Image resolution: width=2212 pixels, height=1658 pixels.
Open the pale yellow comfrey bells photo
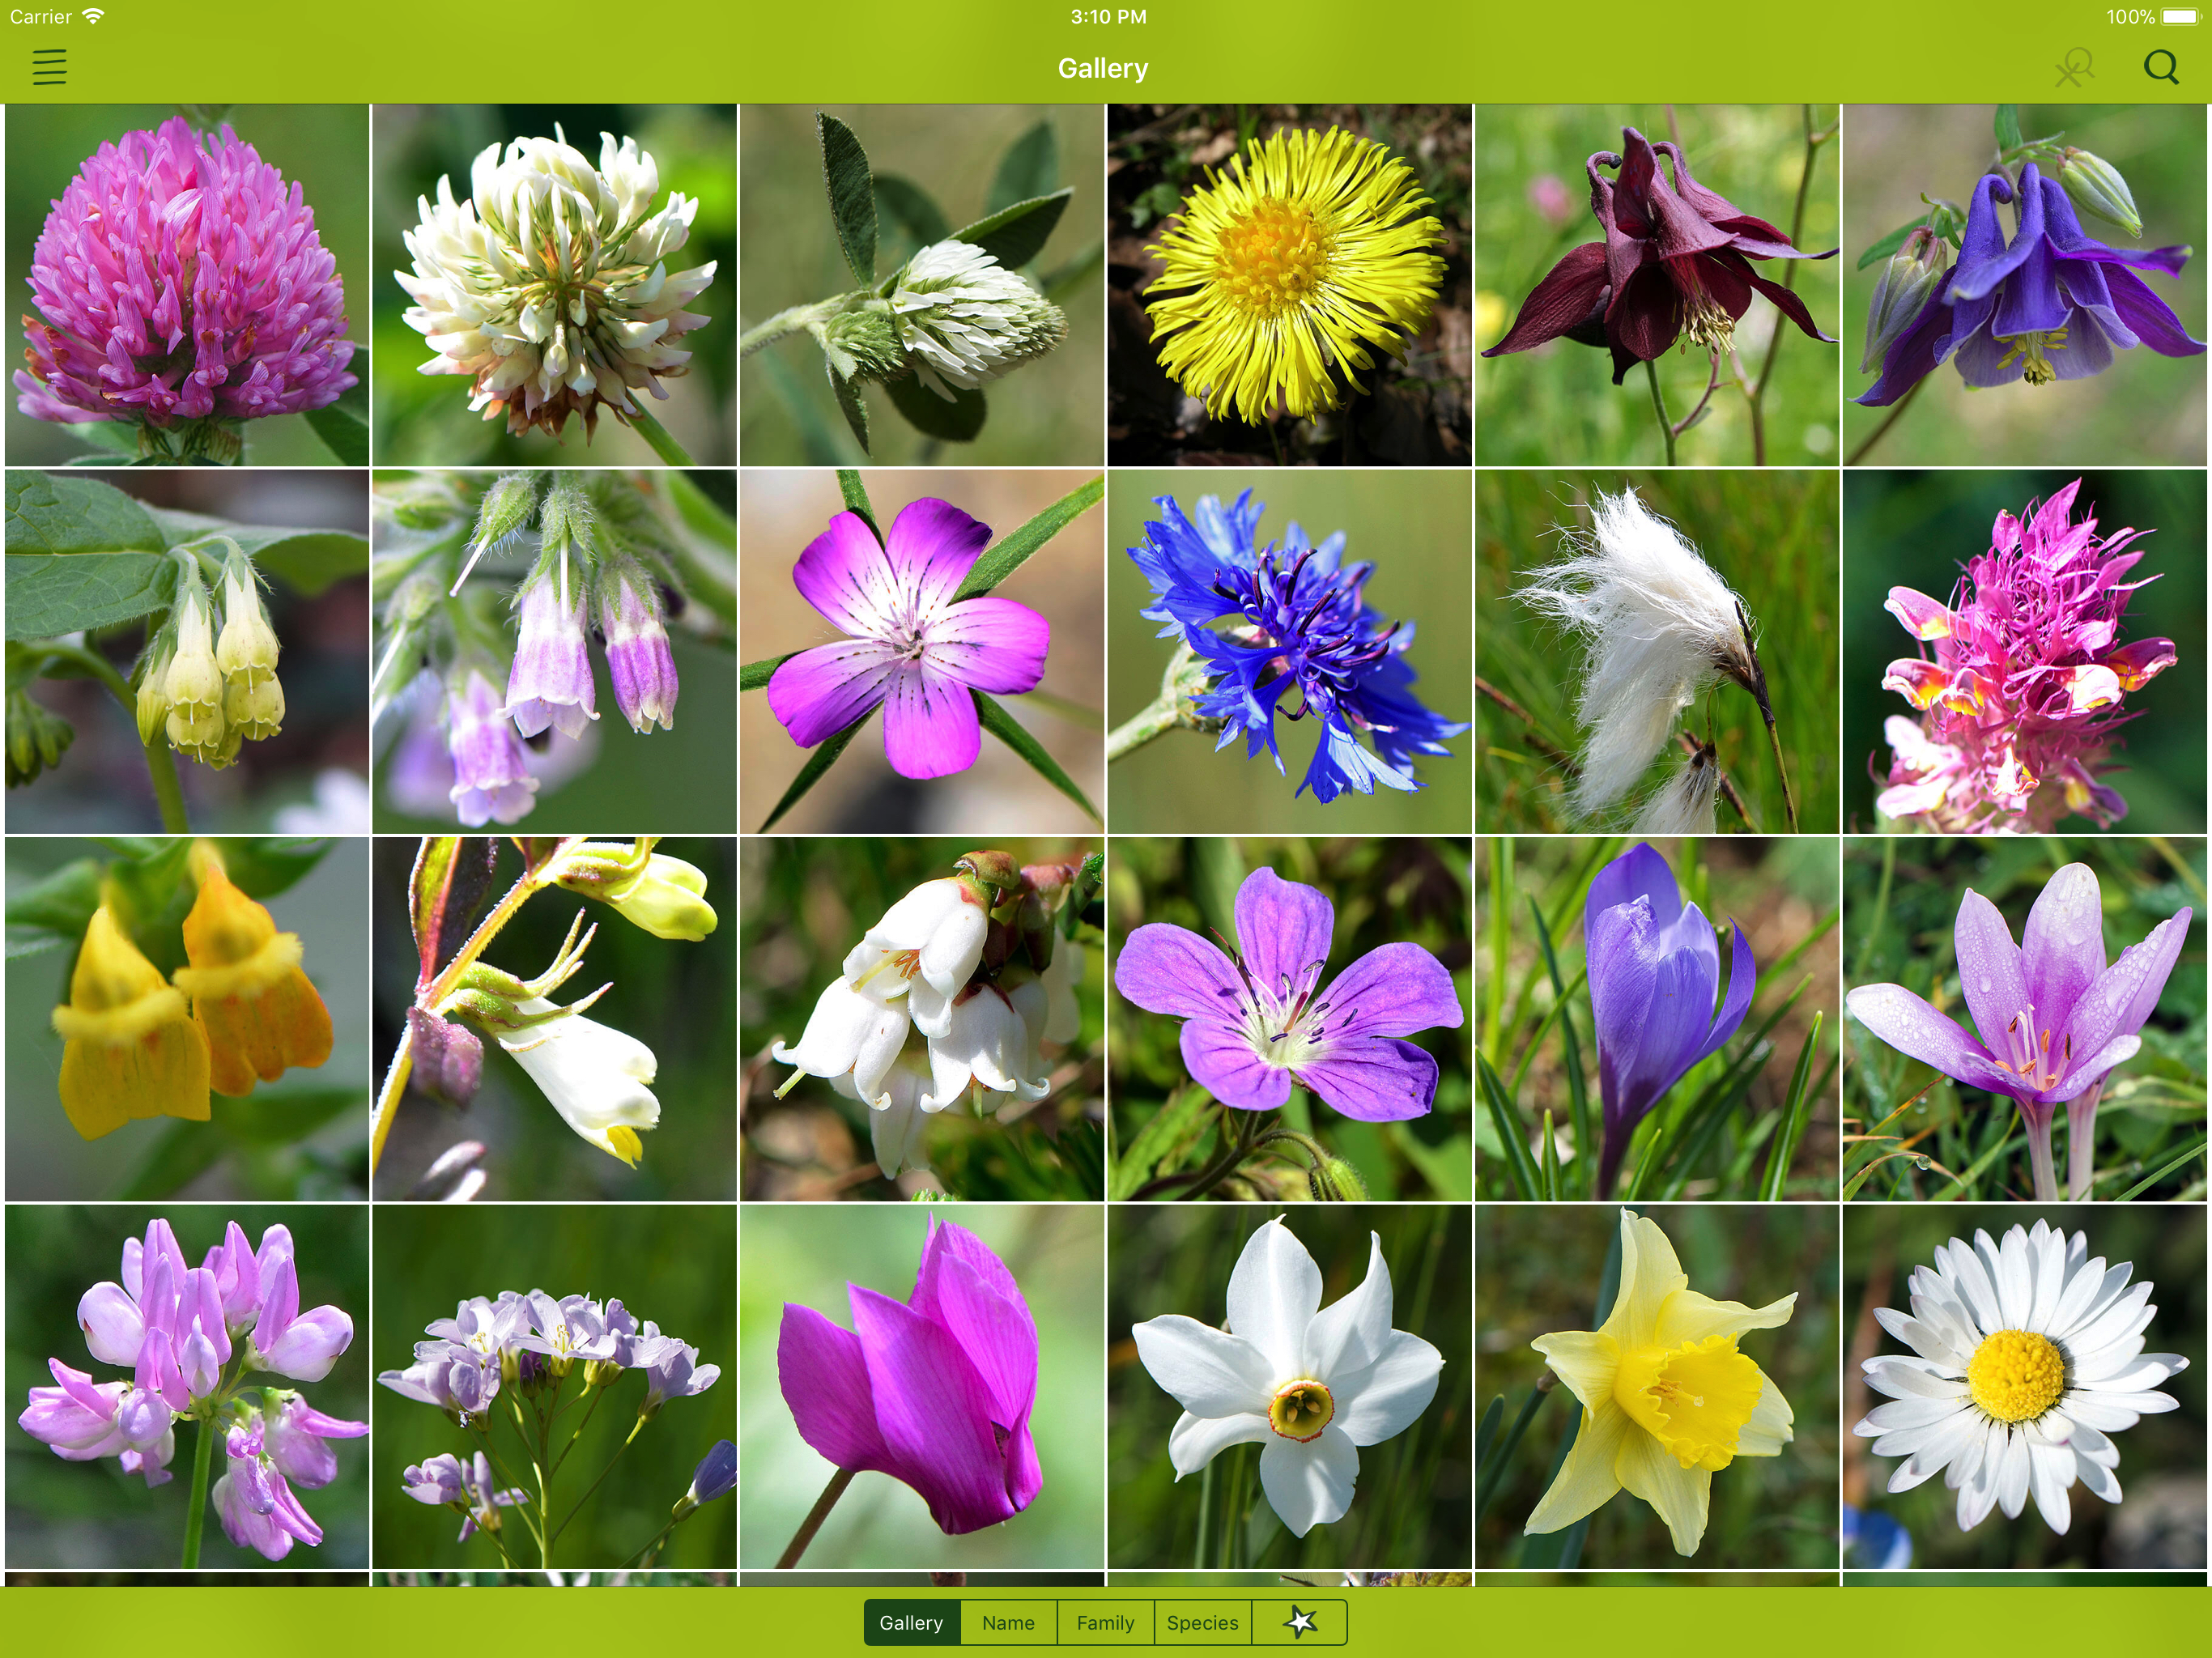187,652
